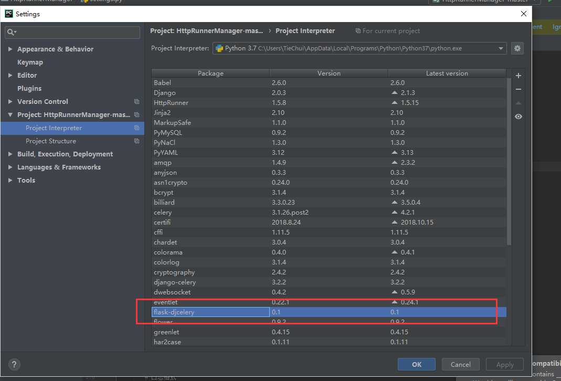
Task: Select the HttpRunner package row
Action: [x=329, y=103]
